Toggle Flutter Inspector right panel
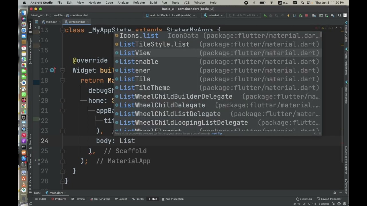The height and width of the screenshot is (206, 367). (x=346, y=93)
